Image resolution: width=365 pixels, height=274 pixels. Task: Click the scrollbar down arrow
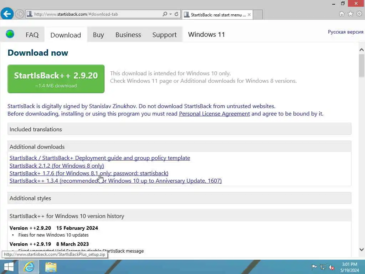click(361, 249)
